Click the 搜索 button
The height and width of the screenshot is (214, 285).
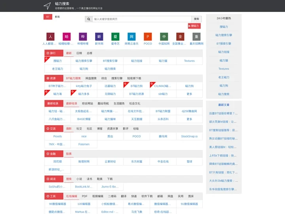196,19
